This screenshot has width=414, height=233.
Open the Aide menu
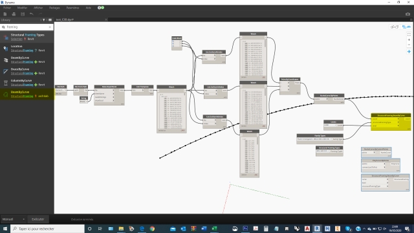pos(89,8)
